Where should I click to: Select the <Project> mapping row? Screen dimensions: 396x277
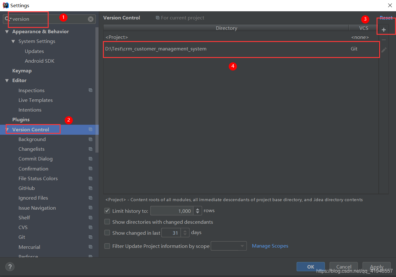(241, 37)
